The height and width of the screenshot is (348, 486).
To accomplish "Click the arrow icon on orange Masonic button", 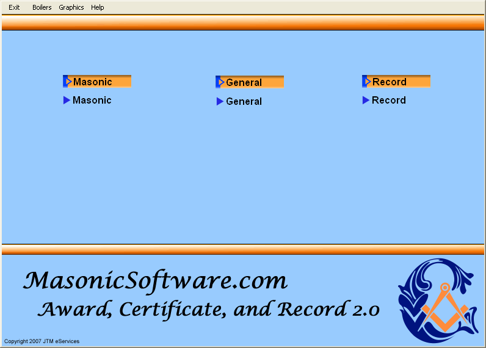I will pos(68,81).
